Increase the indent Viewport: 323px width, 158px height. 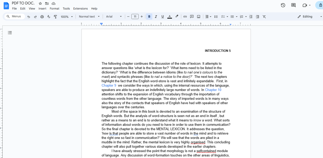tap(258, 16)
